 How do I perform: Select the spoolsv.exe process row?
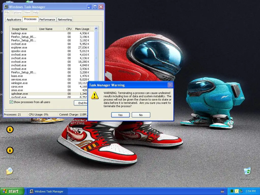pos(51,51)
